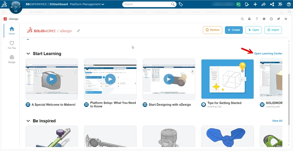
Task: Go to Home in the sidebar
Action: point(12,31)
